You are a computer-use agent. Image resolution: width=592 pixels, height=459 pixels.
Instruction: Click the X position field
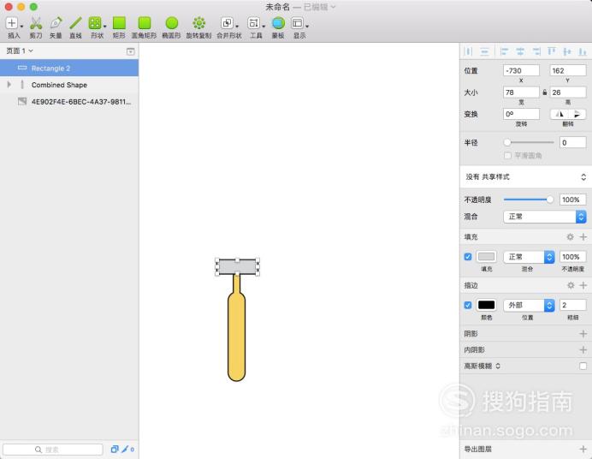click(x=521, y=70)
